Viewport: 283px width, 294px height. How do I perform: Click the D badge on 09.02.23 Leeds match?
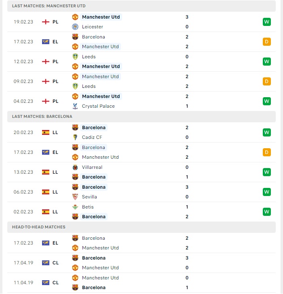coord(267,81)
